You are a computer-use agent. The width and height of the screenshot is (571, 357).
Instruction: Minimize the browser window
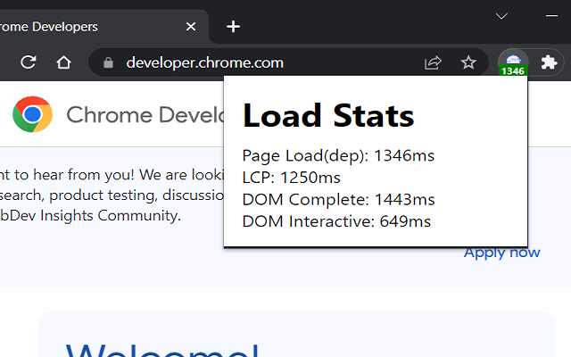click(551, 16)
